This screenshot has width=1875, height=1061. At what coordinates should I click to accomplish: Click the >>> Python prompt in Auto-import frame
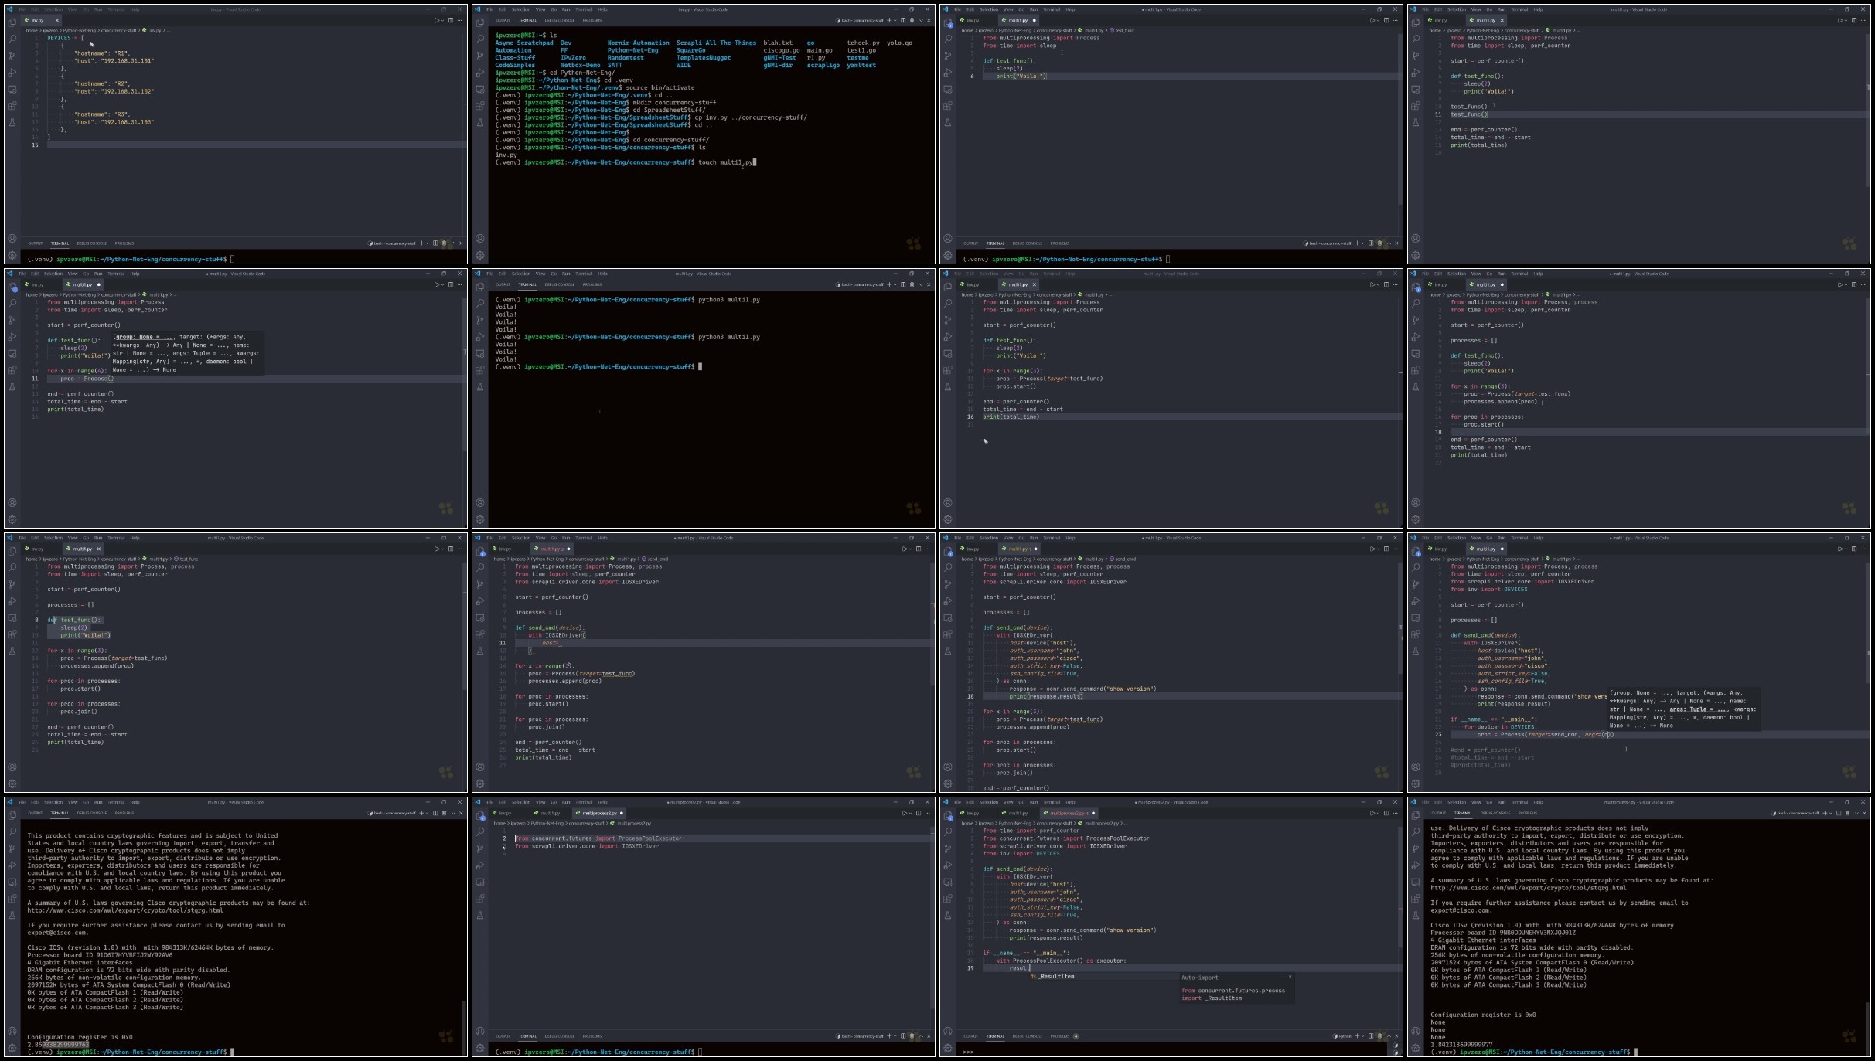[969, 1052]
